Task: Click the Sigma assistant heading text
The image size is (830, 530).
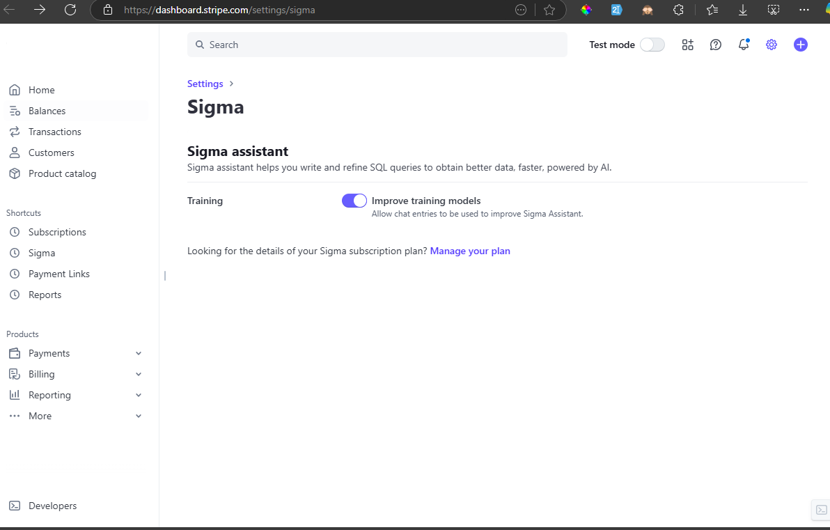Action: [x=237, y=151]
